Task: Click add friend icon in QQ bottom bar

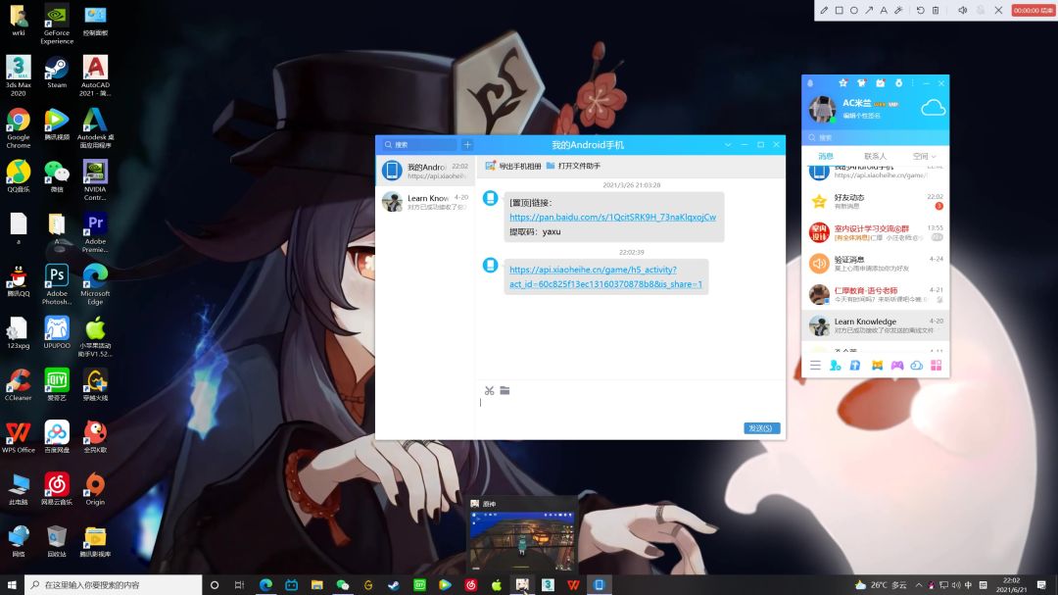Action: (x=836, y=366)
